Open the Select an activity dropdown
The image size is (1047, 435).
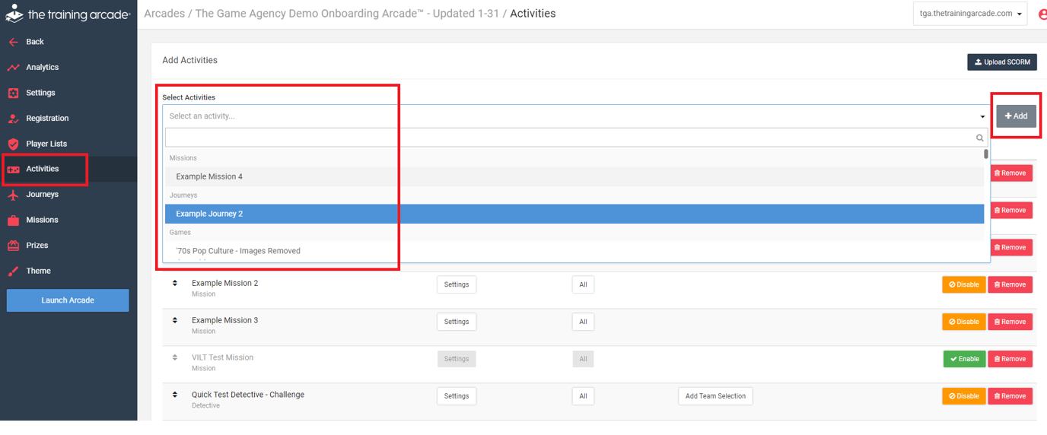(575, 116)
